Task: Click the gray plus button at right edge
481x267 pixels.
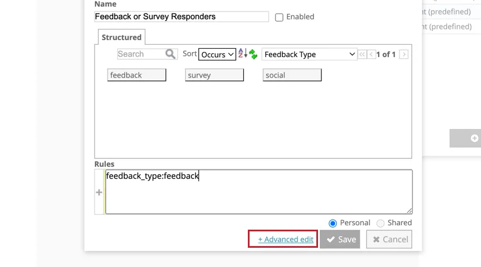Action: (x=474, y=138)
